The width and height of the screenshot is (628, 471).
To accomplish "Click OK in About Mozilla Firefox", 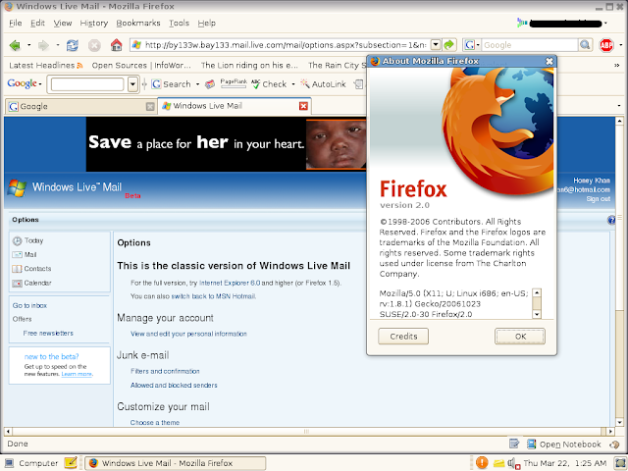I will [x=520, y=337].
